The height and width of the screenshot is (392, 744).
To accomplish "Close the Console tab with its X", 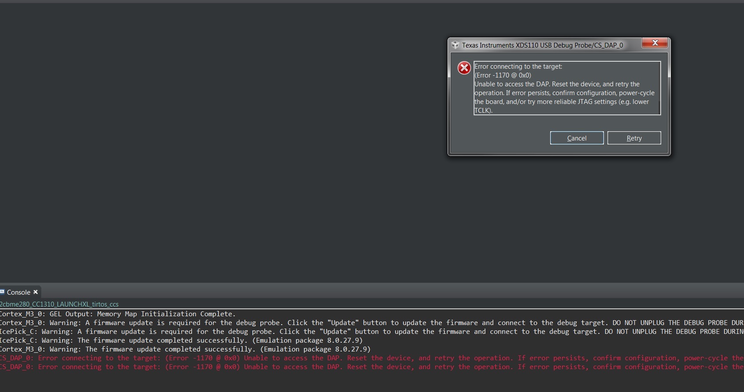I will tap(36, 292).
